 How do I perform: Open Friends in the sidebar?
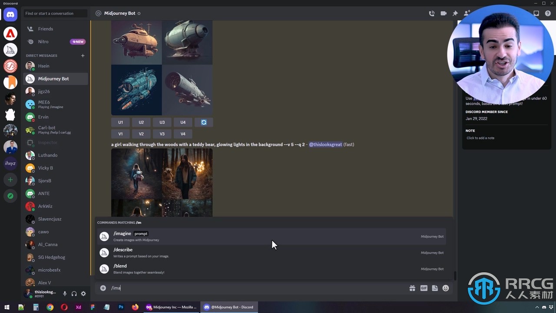point(56,29)
